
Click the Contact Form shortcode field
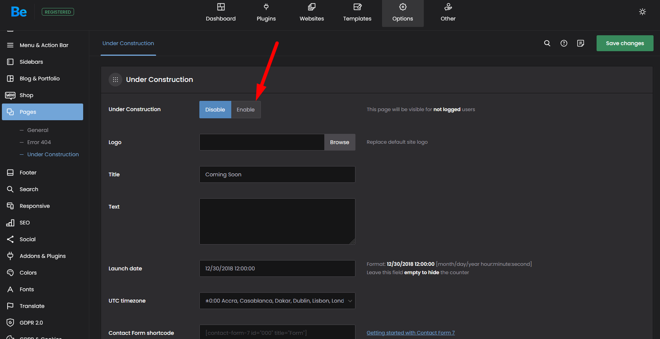tap(277, 332)
